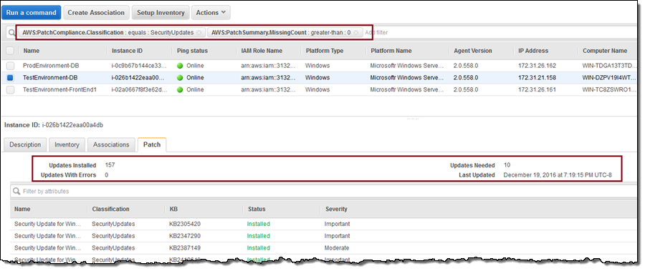Viewport: 645px width, 271px height.
Task: Click IP address 172.31.26.162
Action: pos(537,66)
